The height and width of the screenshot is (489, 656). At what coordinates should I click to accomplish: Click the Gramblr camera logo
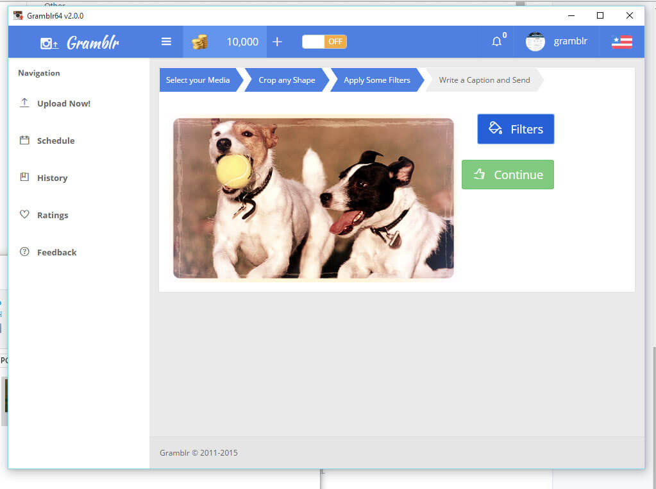(49, 43)
